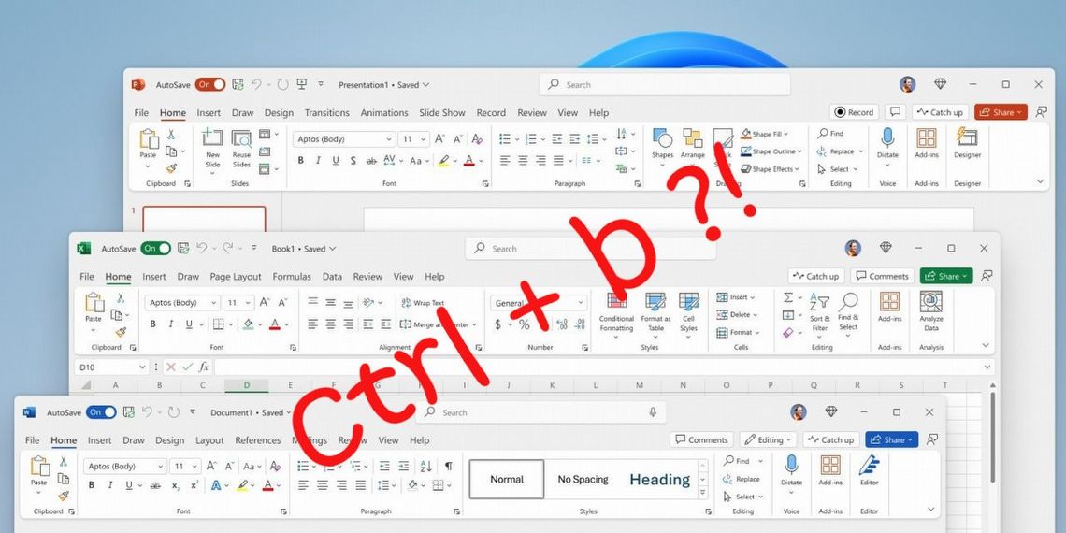
Task: Open Excel font size 11 dropdown
Action: click(248, 303)
